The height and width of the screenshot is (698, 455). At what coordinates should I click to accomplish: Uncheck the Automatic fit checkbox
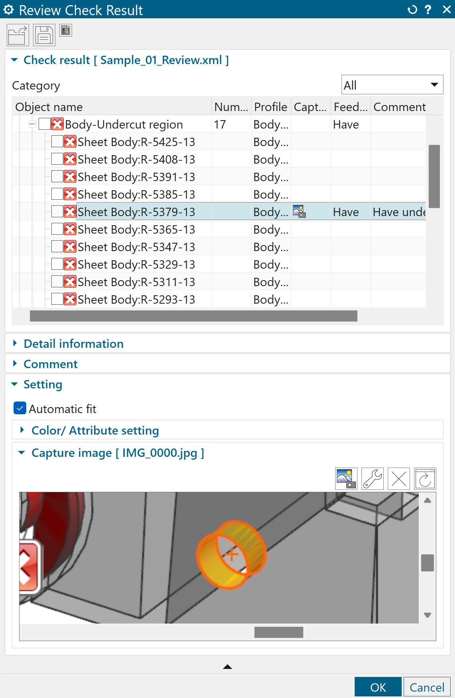point(20,408)
